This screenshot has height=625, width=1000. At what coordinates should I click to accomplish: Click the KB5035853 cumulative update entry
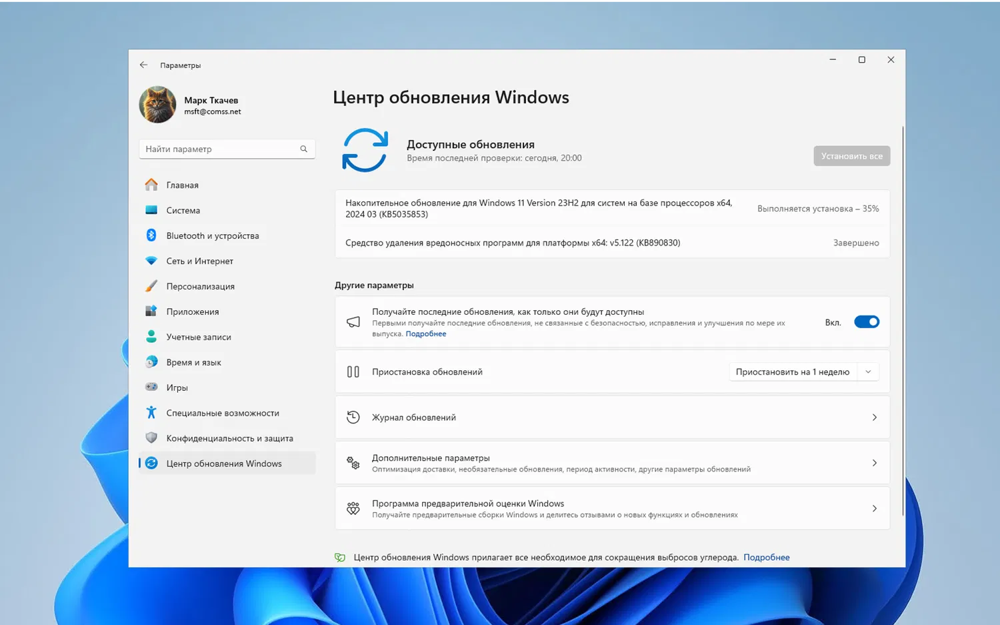612,208
